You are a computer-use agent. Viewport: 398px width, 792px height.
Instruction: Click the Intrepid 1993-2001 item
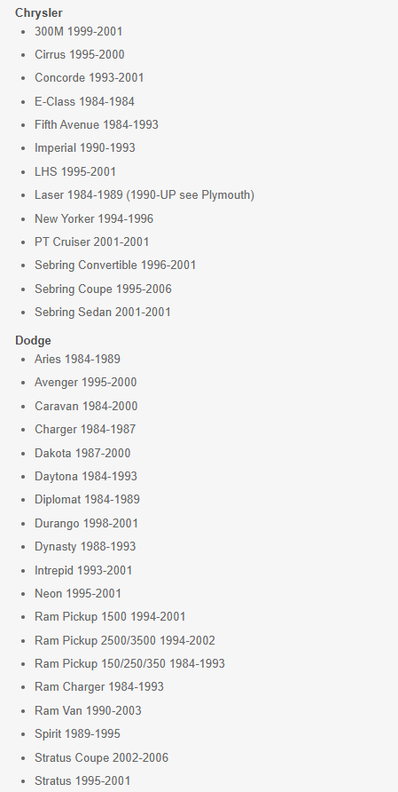[x=83, y=570]
